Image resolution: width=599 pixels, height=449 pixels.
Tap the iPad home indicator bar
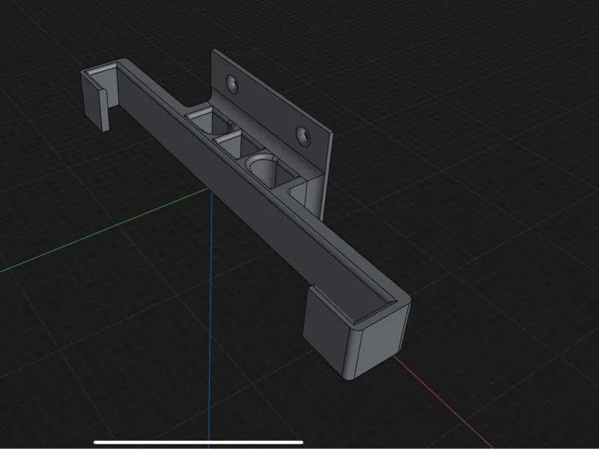tap(198, 442)
